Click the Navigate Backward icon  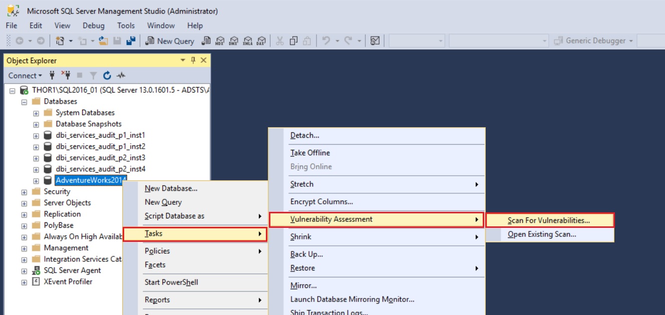(x=20, y=41)
